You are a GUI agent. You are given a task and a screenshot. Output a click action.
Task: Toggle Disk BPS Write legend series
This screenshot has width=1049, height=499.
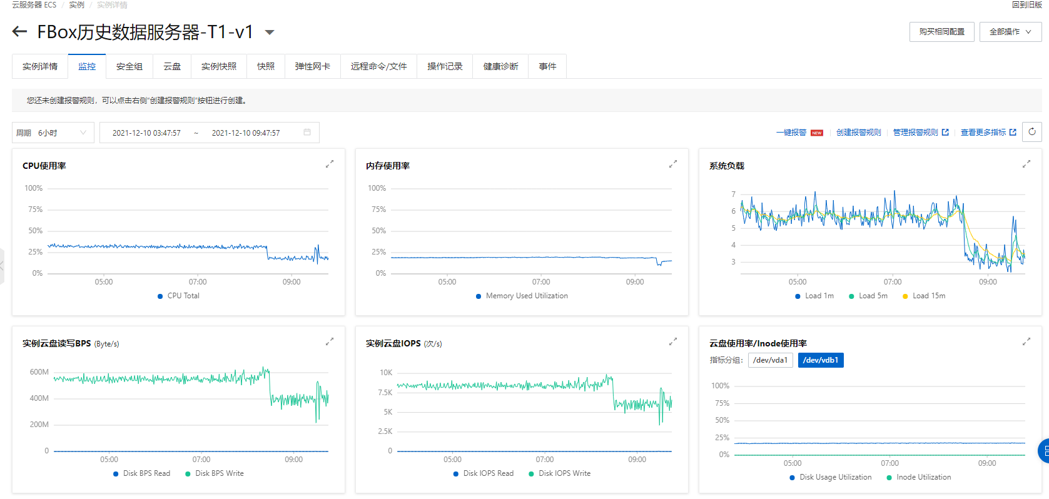pyautogui.click(x=215, y=473)
